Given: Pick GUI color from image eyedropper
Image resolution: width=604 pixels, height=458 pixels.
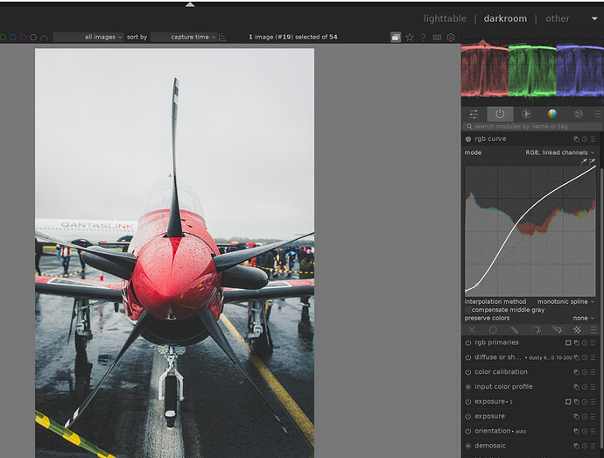Looking at the screenshot, I should click(584, 161).
